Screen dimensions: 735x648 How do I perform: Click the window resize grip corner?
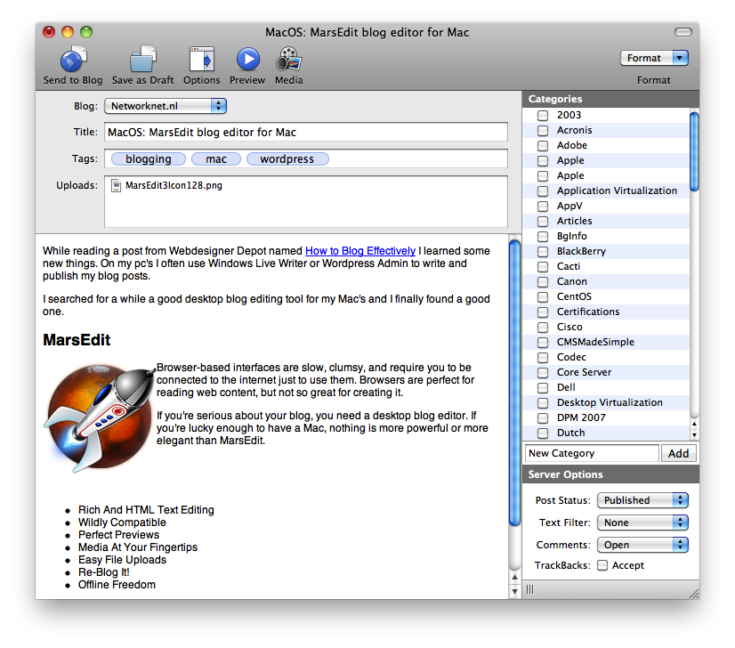point(694,593)
